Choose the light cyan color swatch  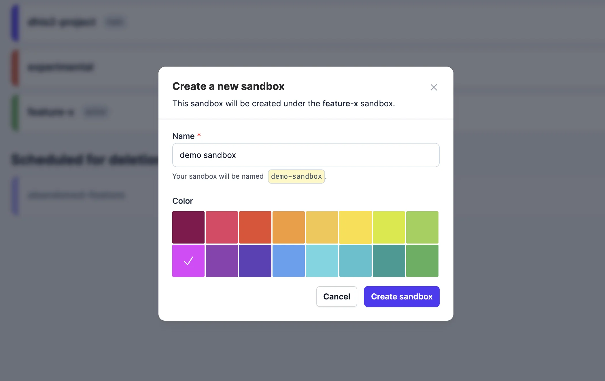(322, 261)
